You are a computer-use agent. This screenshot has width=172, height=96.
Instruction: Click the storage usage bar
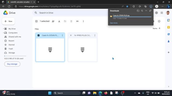coord(15,56)
